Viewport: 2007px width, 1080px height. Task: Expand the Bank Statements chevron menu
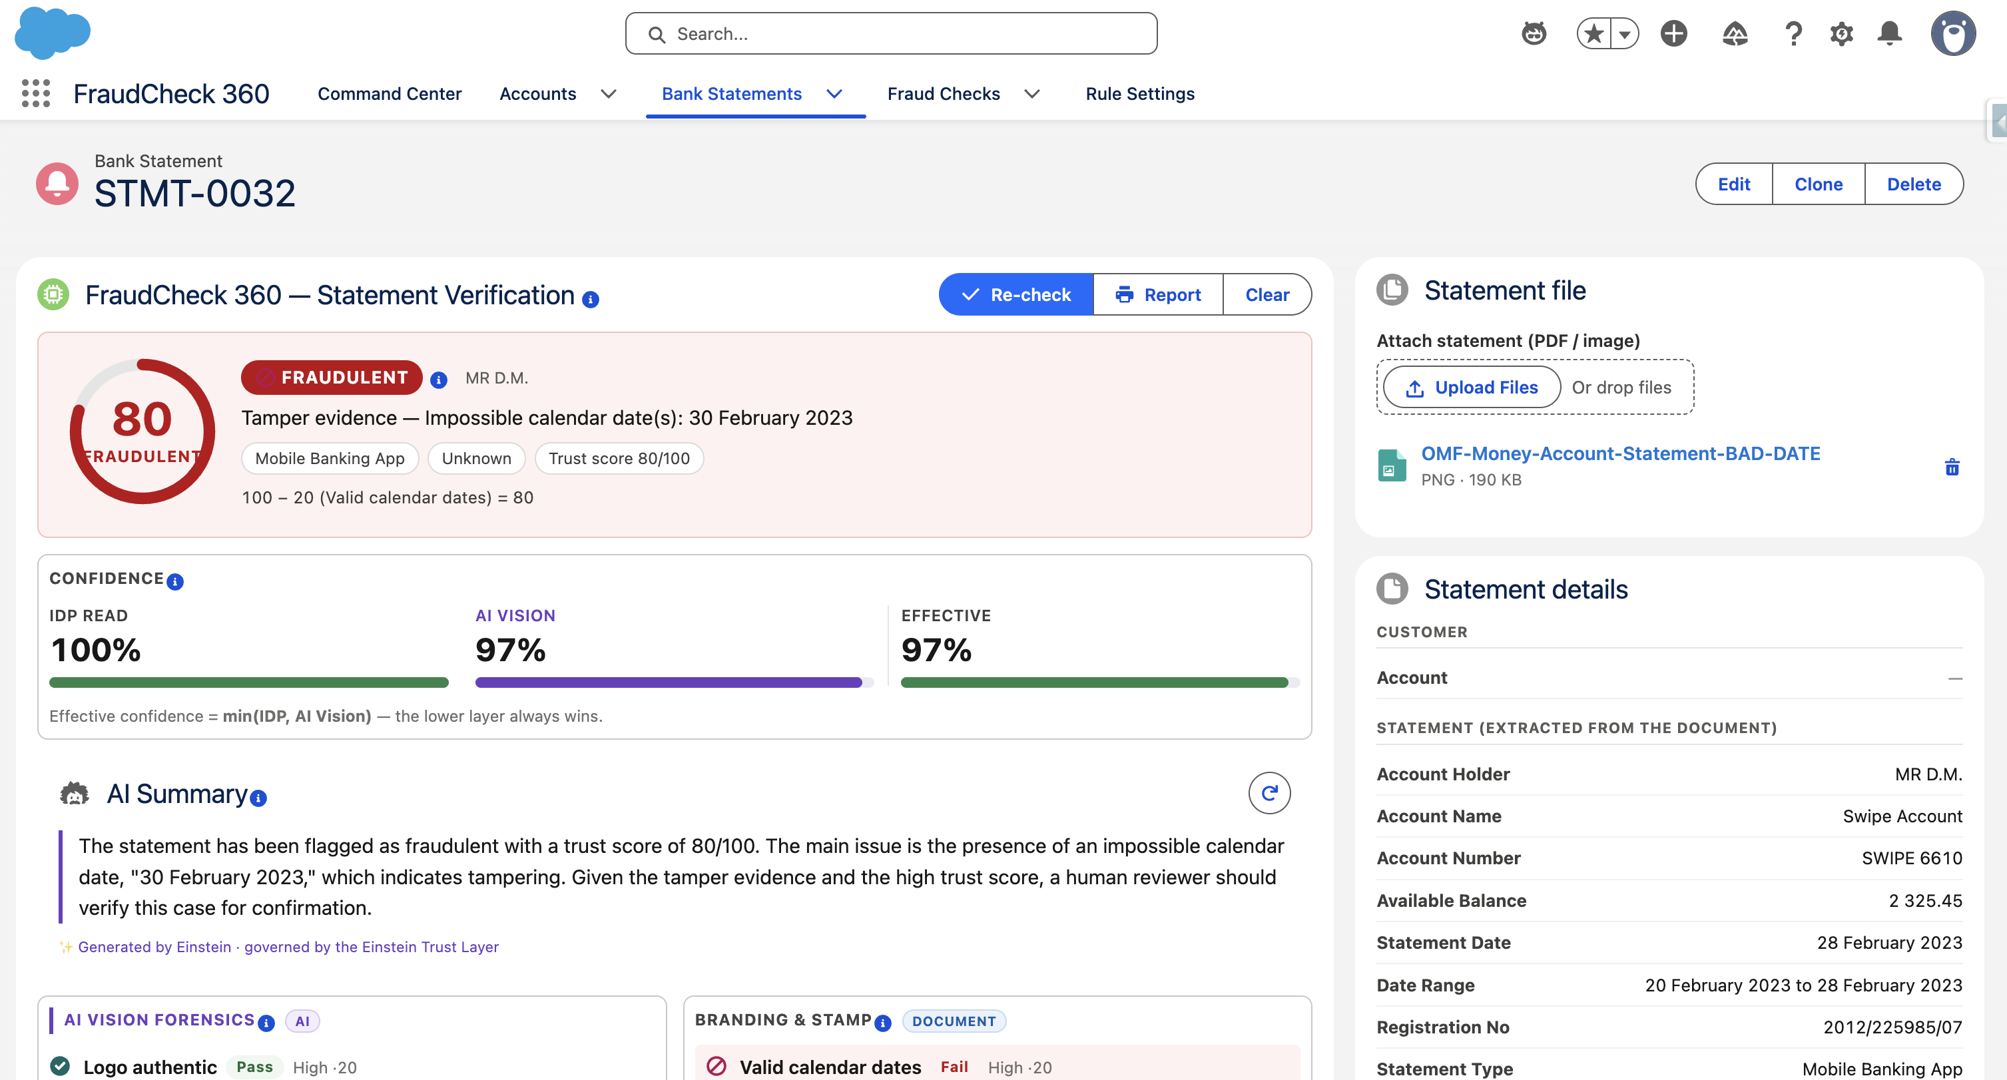pos(834,93)
